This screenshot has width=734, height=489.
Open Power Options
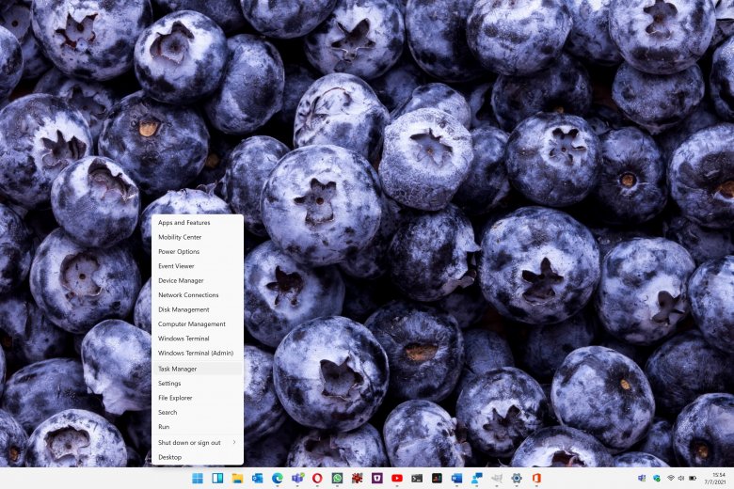(197, 252)
